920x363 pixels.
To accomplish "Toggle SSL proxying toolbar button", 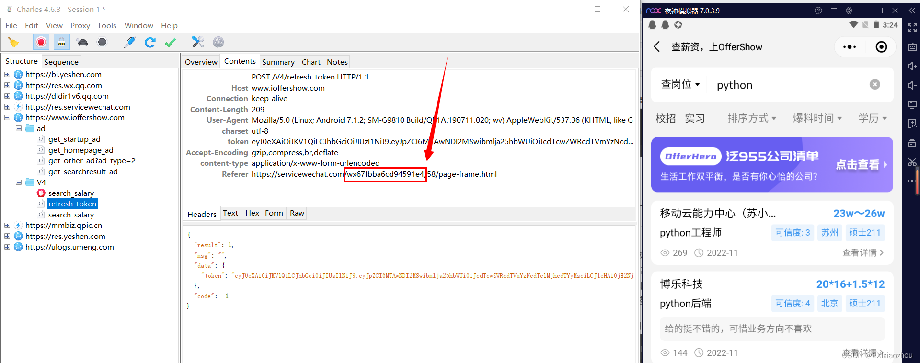I will [x=61, y=42].
